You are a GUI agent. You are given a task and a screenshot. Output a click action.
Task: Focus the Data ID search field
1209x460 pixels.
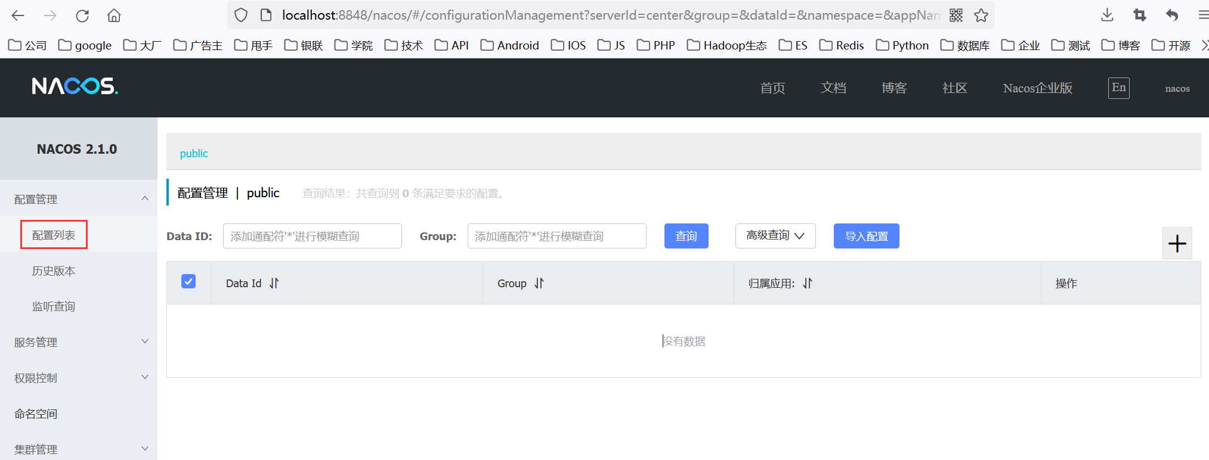[312, 236]
